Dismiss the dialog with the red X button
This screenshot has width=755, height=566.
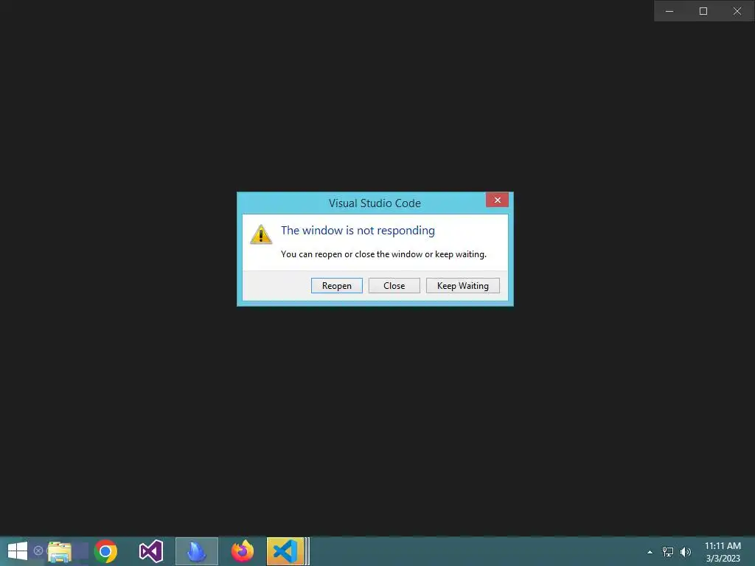tap(497, 200)
